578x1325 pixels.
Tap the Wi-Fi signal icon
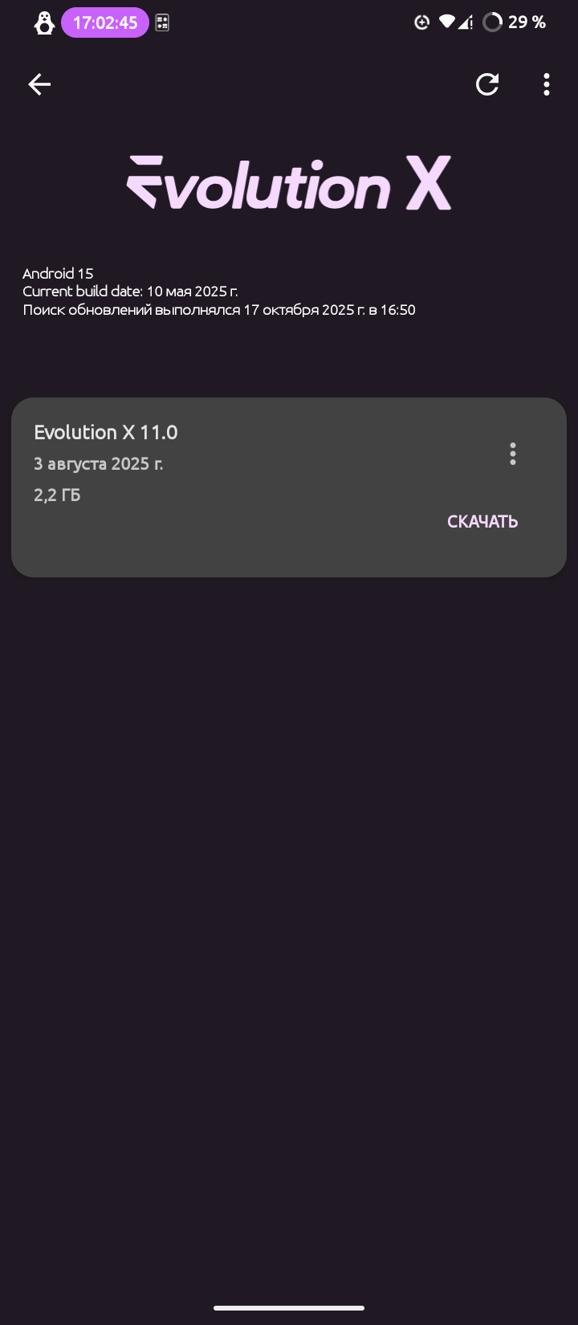[x=446, y=22]
